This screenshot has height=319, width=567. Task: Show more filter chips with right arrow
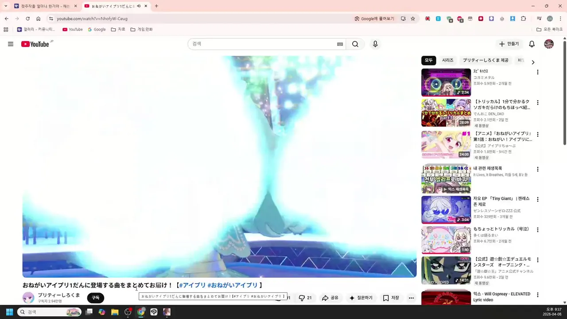click(x=533, y=62)
